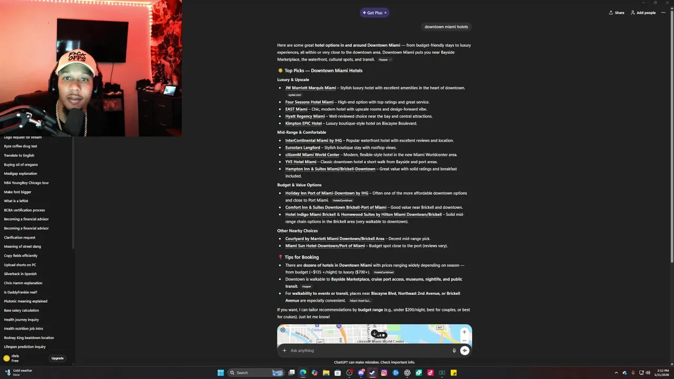
Task: Open chat 'Lifespan prediction inquiry'
Action: pyautogui.click(x=24, y=346)
